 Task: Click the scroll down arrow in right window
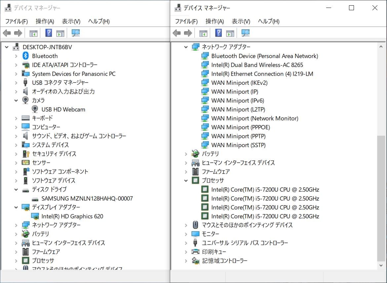[381, 265]
